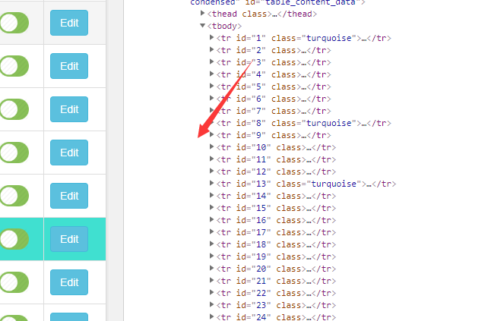The image size is (488, 321).
Task: Click Edit just below the gray-shaded top row
Action: (69, 66)
